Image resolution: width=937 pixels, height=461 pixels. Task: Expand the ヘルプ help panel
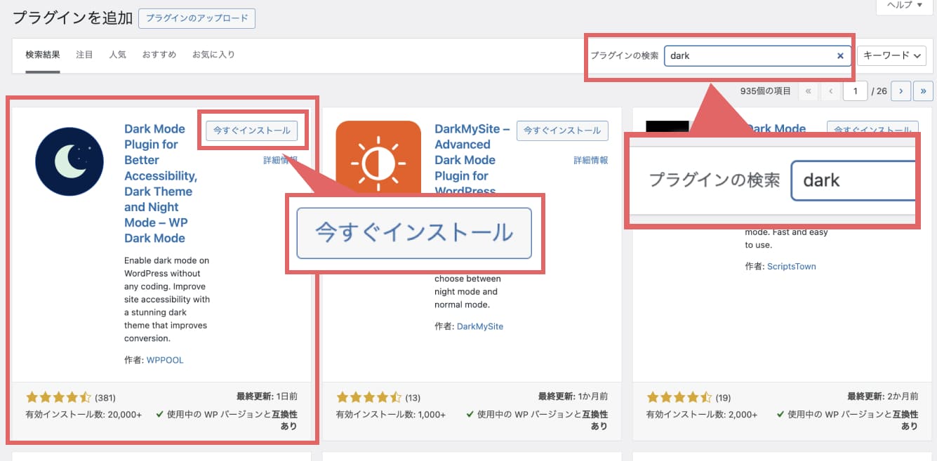pos(904,5)
